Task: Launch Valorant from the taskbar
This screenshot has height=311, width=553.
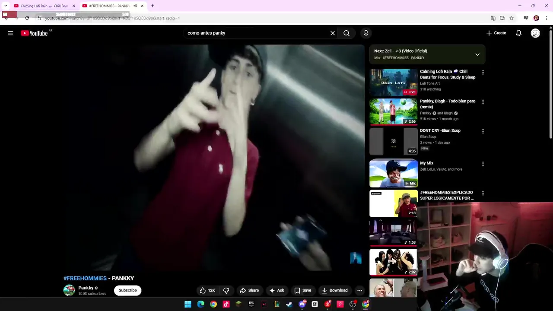Action: tap(264, 304)
